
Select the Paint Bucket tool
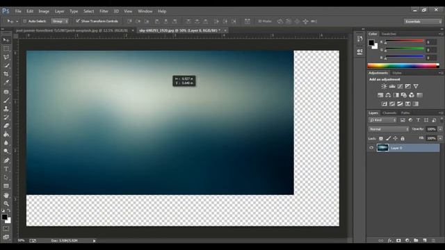pyautogui.click(x=6, y=134)
